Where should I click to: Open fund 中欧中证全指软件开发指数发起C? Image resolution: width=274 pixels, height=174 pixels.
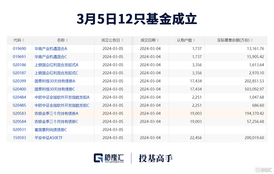[x=62, y=105]
